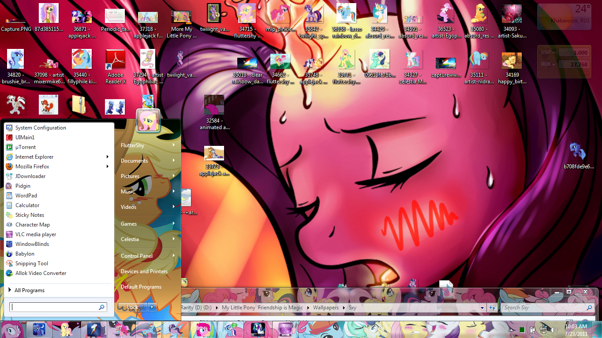602x338 pixels.
Task: Open WindowBlinds from the program list
Action: 32,244
